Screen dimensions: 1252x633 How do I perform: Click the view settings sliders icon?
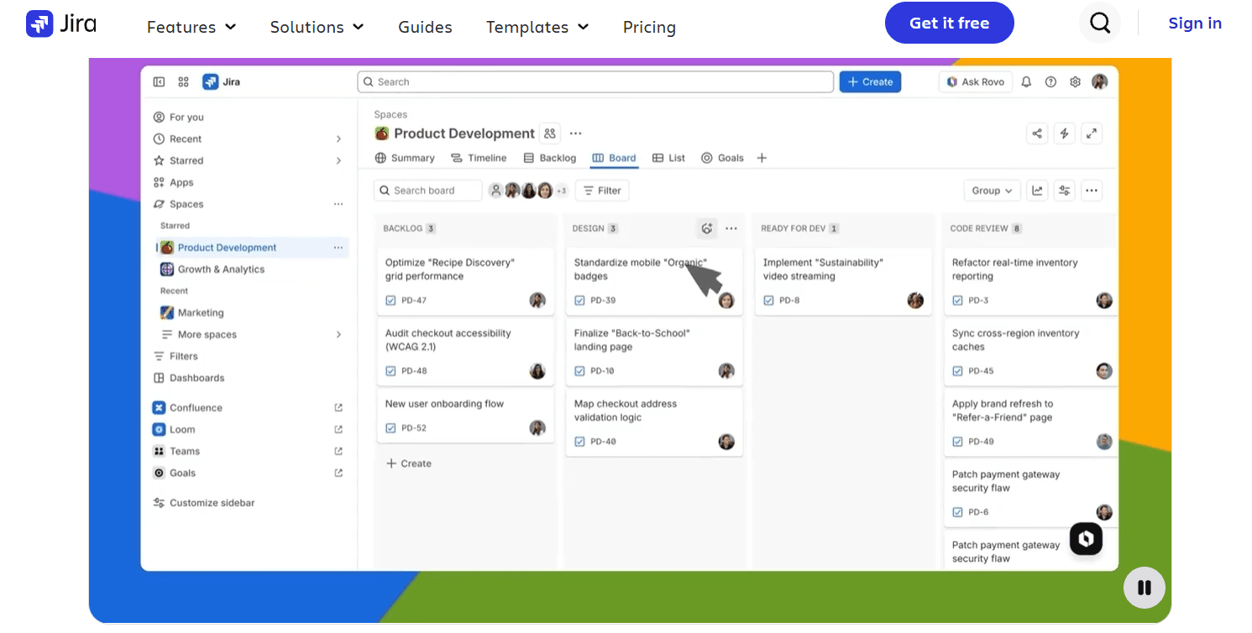[x=1065, y=191]
